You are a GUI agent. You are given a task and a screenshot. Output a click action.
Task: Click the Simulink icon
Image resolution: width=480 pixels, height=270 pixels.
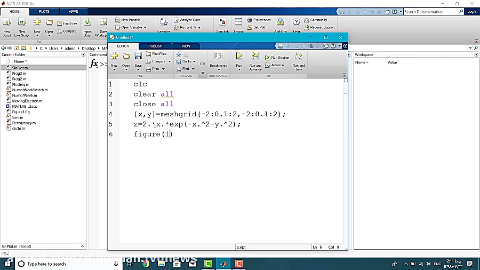[222, 22]
